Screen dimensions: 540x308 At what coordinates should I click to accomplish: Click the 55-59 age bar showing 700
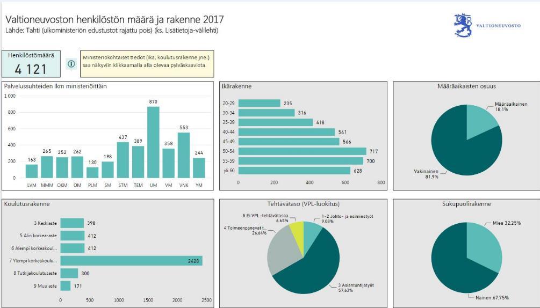point(301,161)
